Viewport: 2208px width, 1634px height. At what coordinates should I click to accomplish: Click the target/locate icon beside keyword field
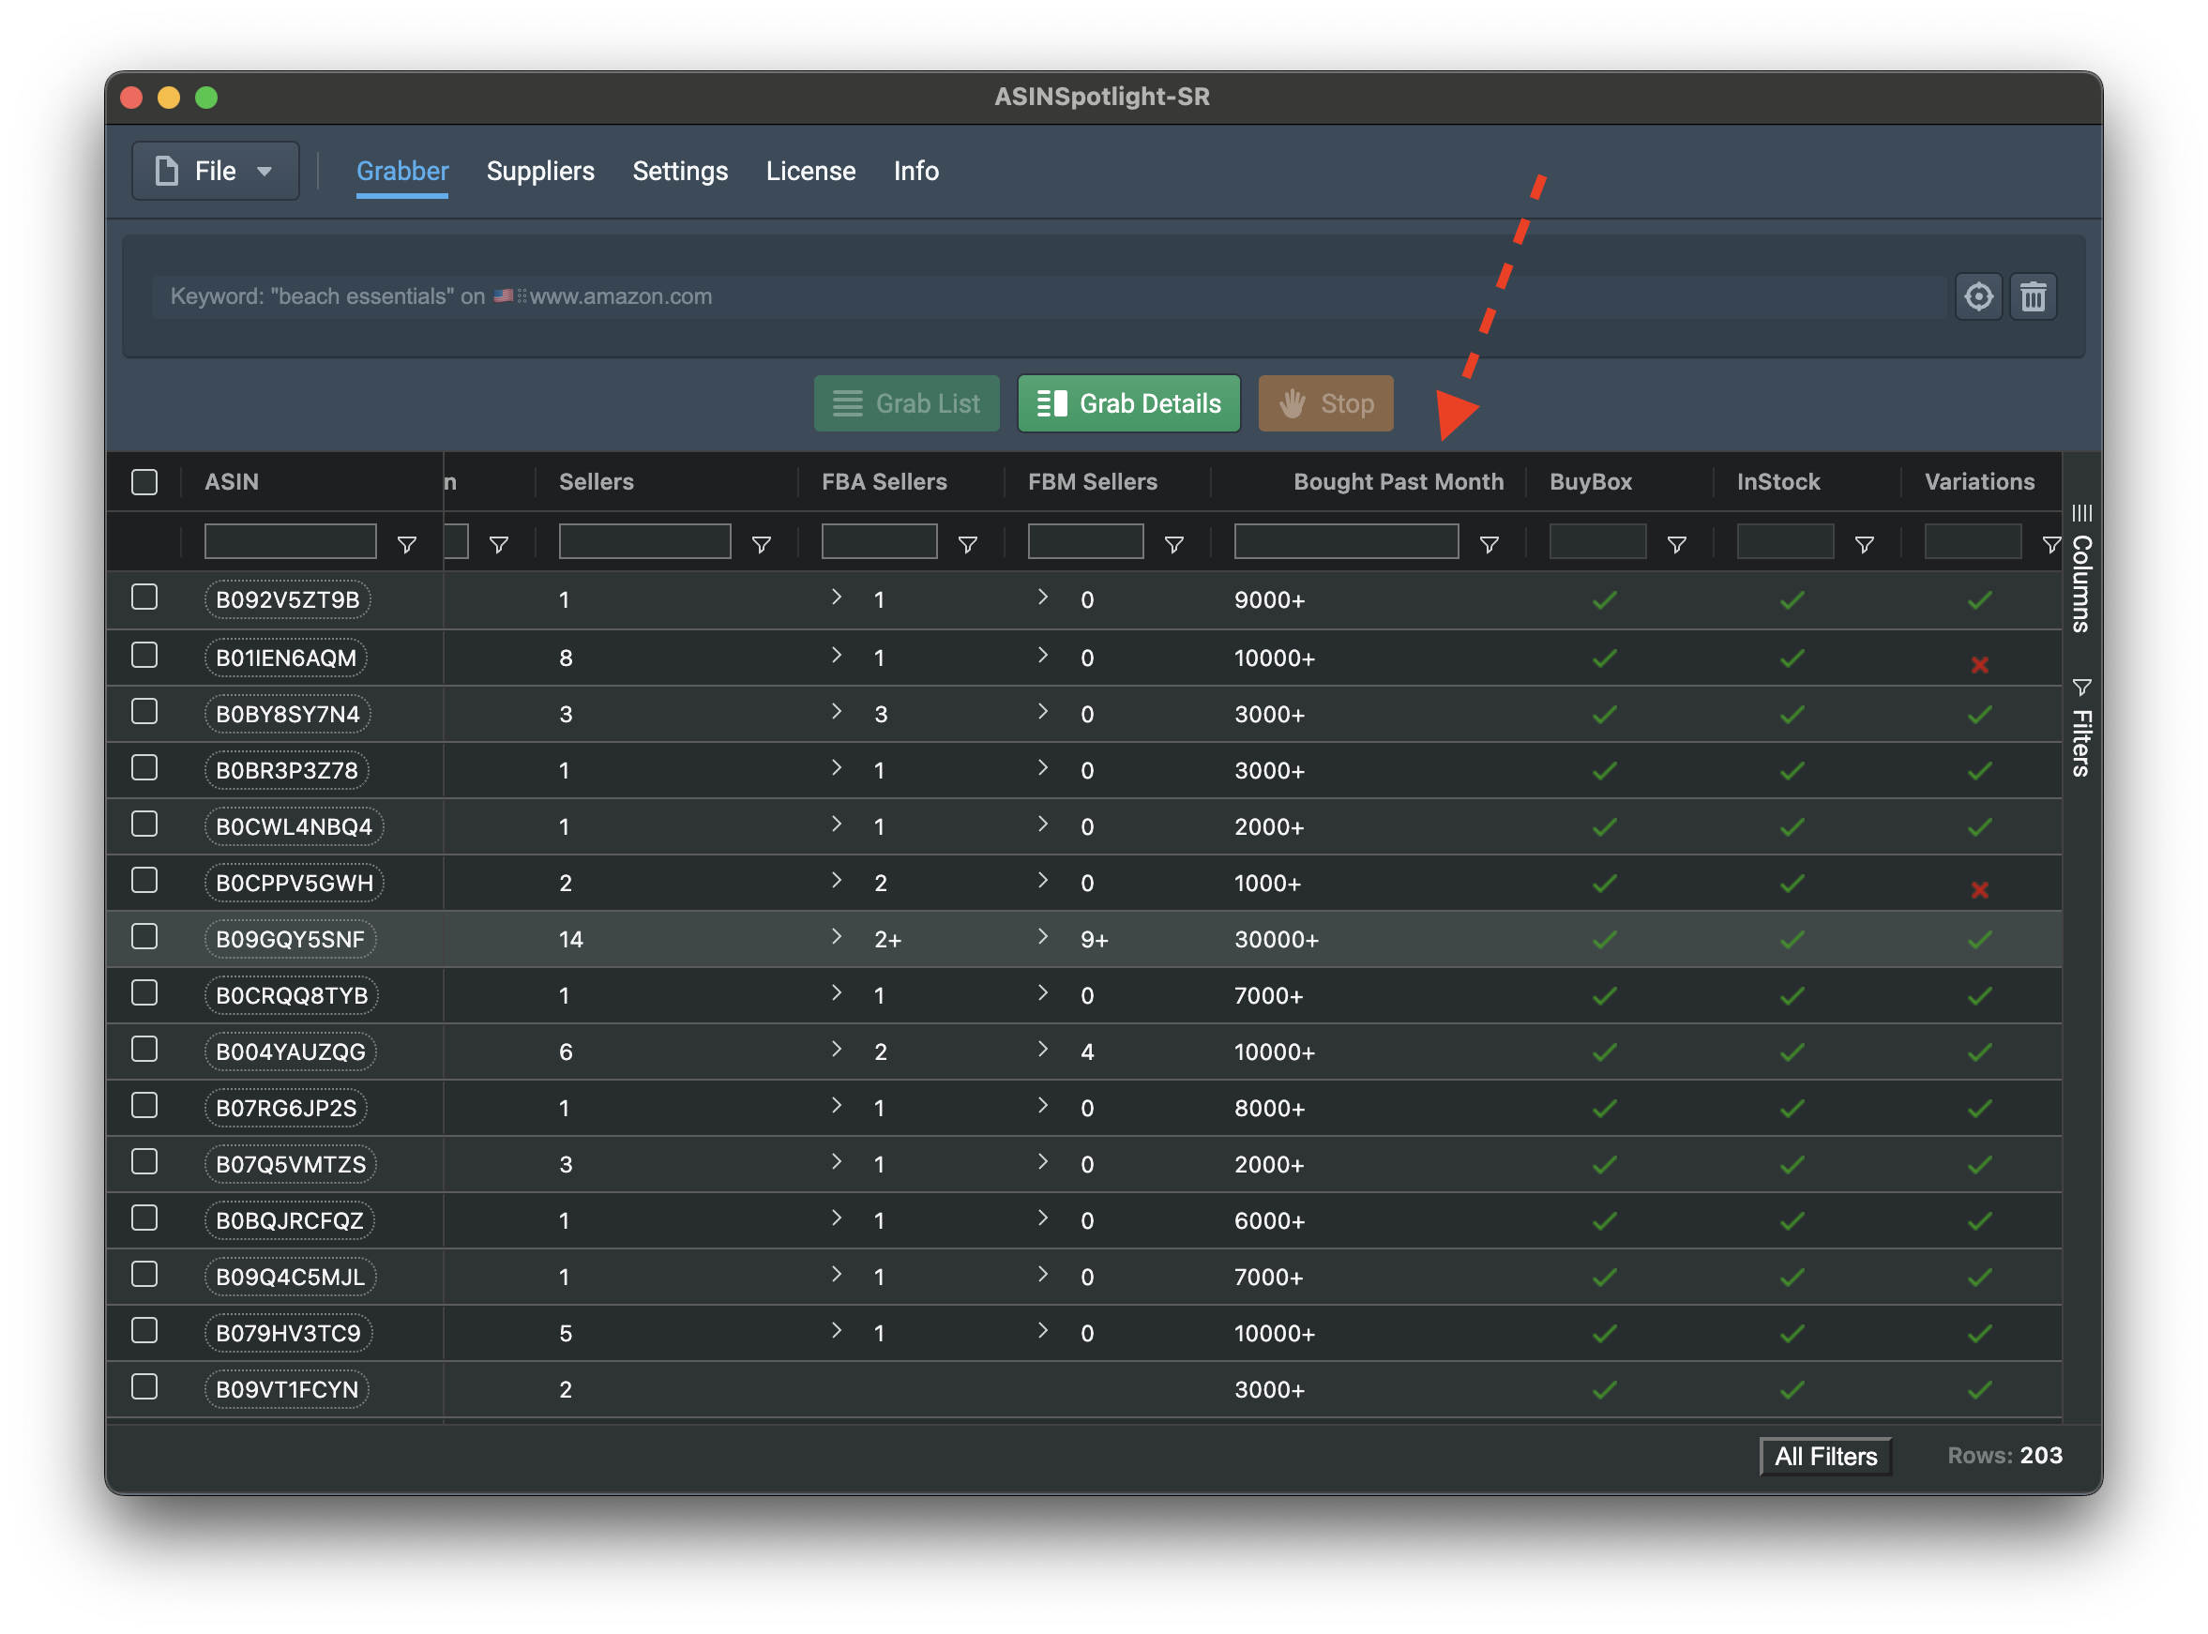[x=1977, y=296]
